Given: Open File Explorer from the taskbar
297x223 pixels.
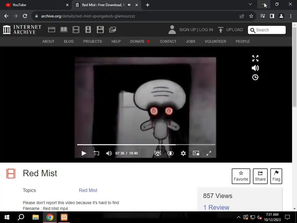Looking at the screenshot, I should tap(35, 217).
